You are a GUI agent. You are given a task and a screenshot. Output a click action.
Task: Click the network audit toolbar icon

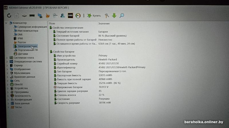[55, 16]
